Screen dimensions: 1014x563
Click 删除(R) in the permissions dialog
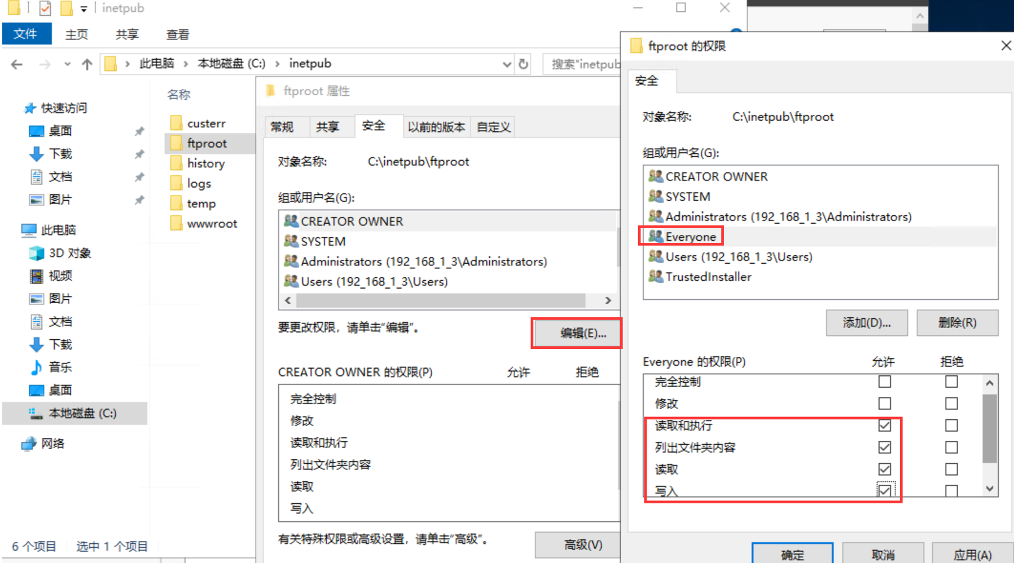(958, 323)
